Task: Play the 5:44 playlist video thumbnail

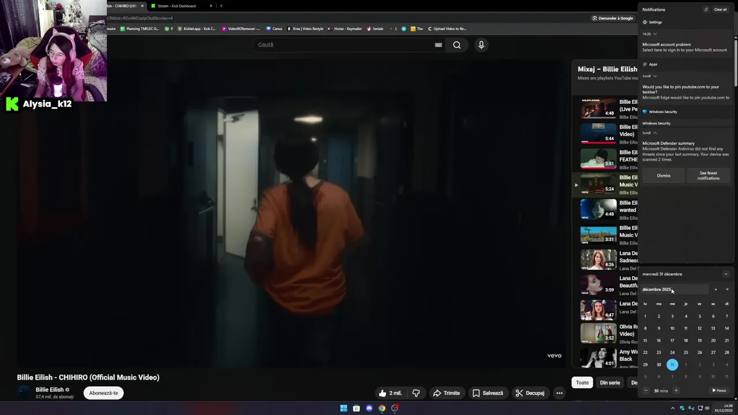Action: 598,133
